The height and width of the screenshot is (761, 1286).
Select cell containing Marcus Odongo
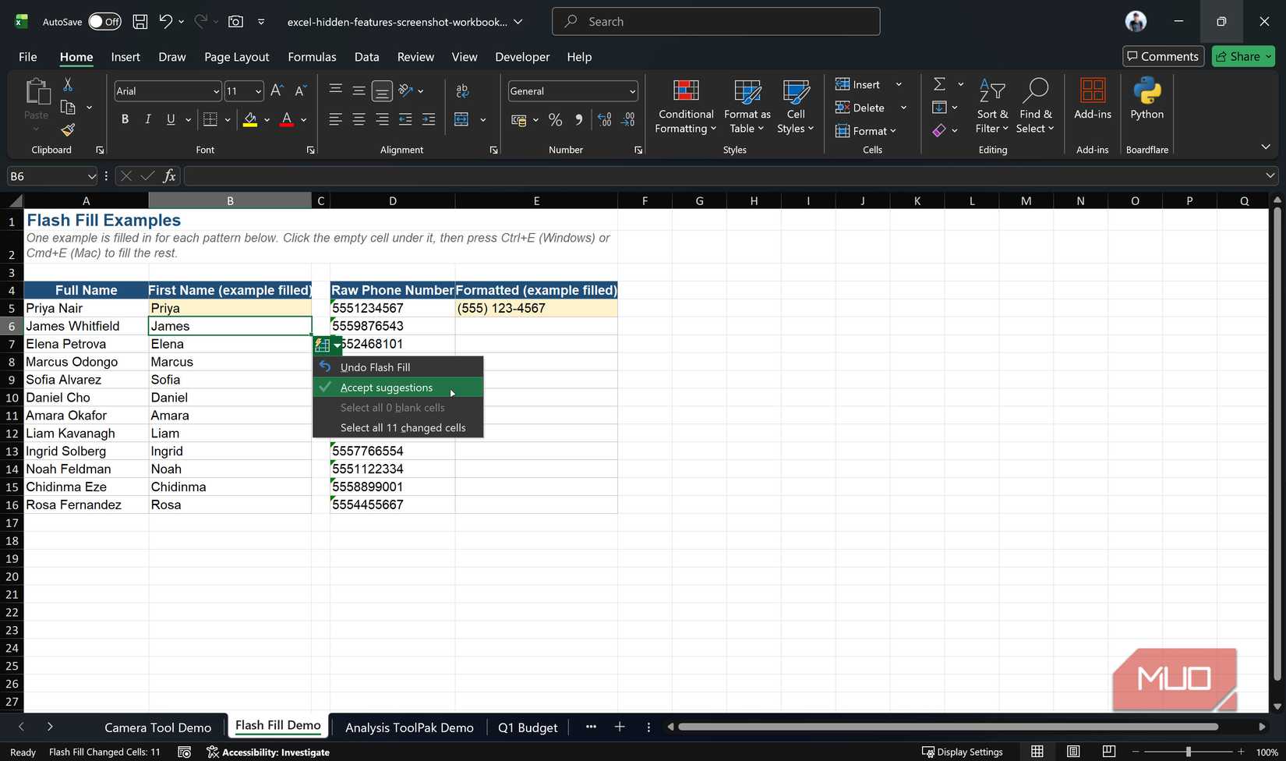point(86,362)
